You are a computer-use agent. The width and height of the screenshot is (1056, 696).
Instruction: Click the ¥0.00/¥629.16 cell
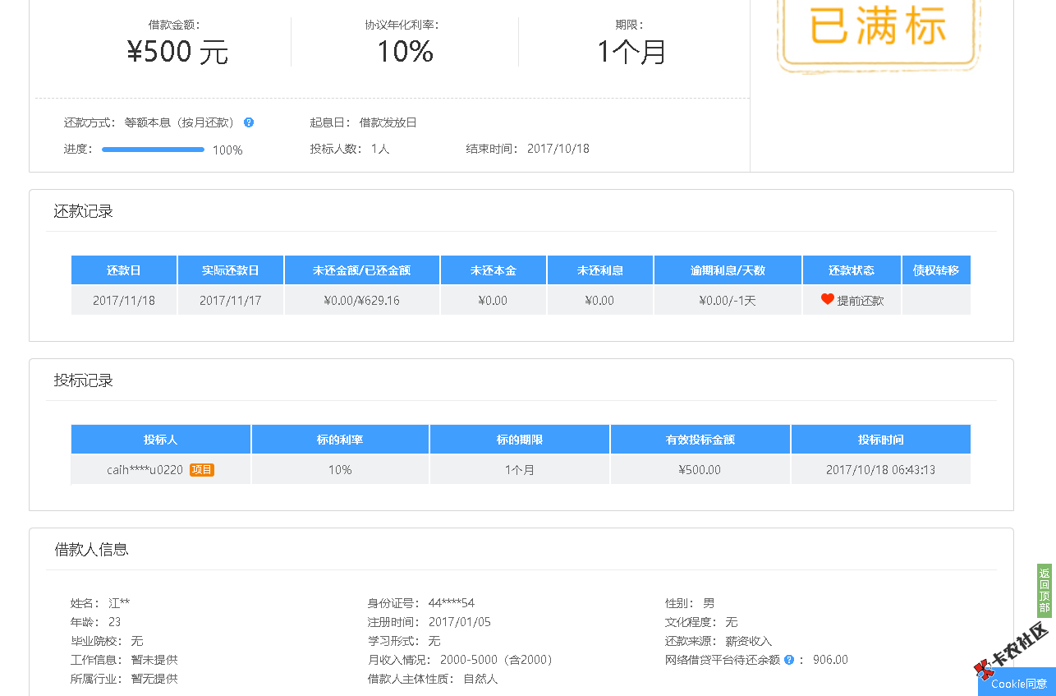pyautogui.click(x=362, y=301)
